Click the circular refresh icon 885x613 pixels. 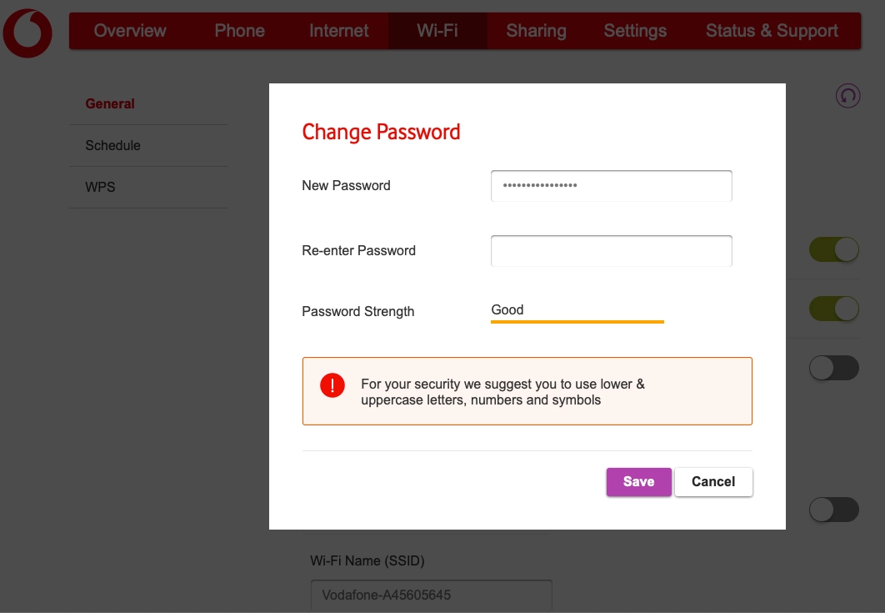pos(847,95)
